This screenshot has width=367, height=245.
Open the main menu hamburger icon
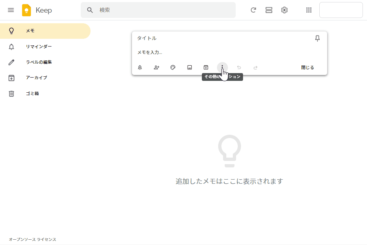pos(11,10)
